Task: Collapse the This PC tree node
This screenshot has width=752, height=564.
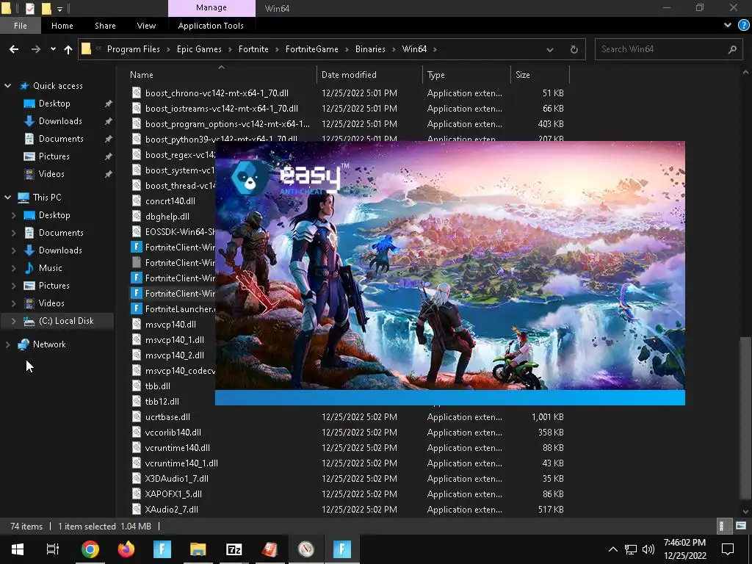Action: point(7,197)
